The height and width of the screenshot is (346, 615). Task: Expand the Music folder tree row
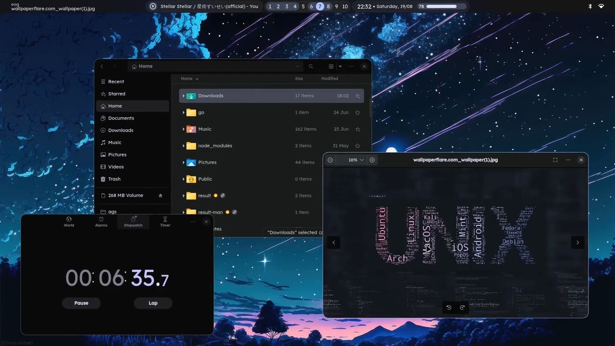pyautogui.click(x=184, y=129)
